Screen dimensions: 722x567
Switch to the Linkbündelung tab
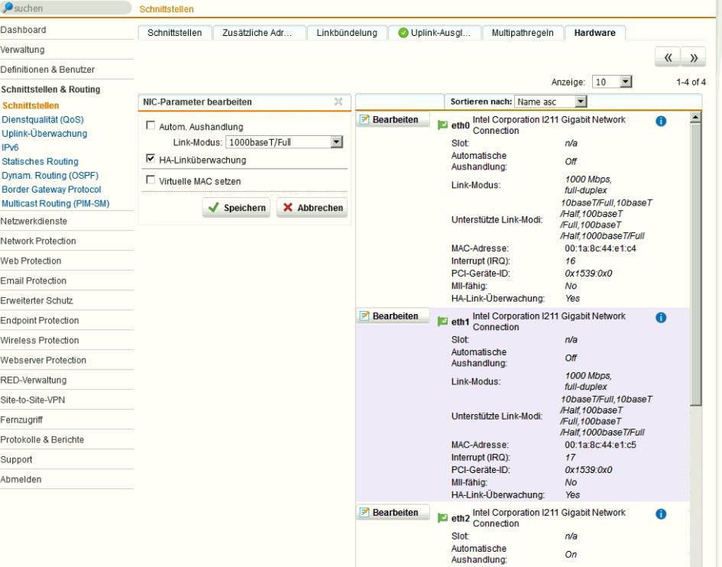pyautogui.click(x=347, y=33)
